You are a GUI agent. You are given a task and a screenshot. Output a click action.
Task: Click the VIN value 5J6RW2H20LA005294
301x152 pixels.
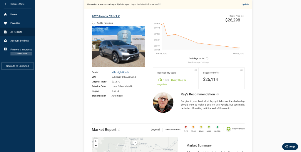tap(124, 77)
